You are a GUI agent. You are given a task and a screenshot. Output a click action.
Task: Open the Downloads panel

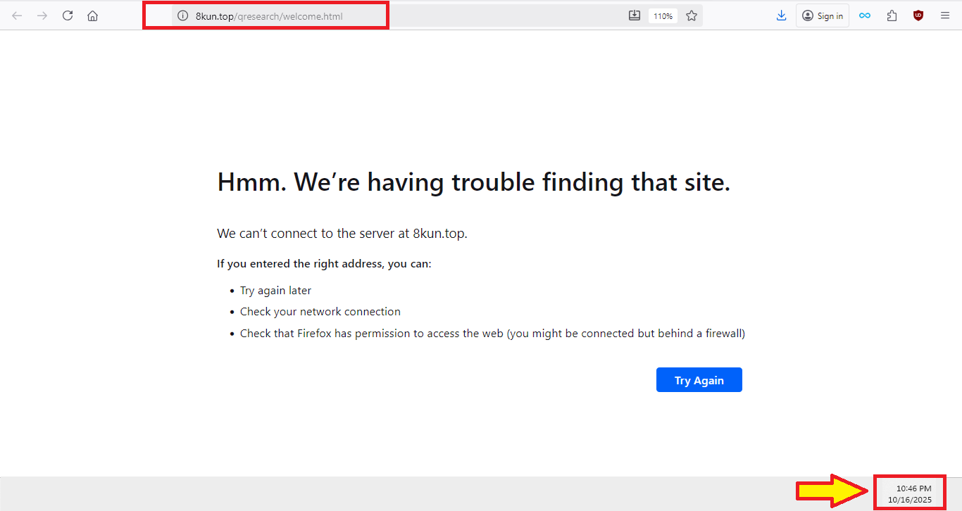[781, 15]
